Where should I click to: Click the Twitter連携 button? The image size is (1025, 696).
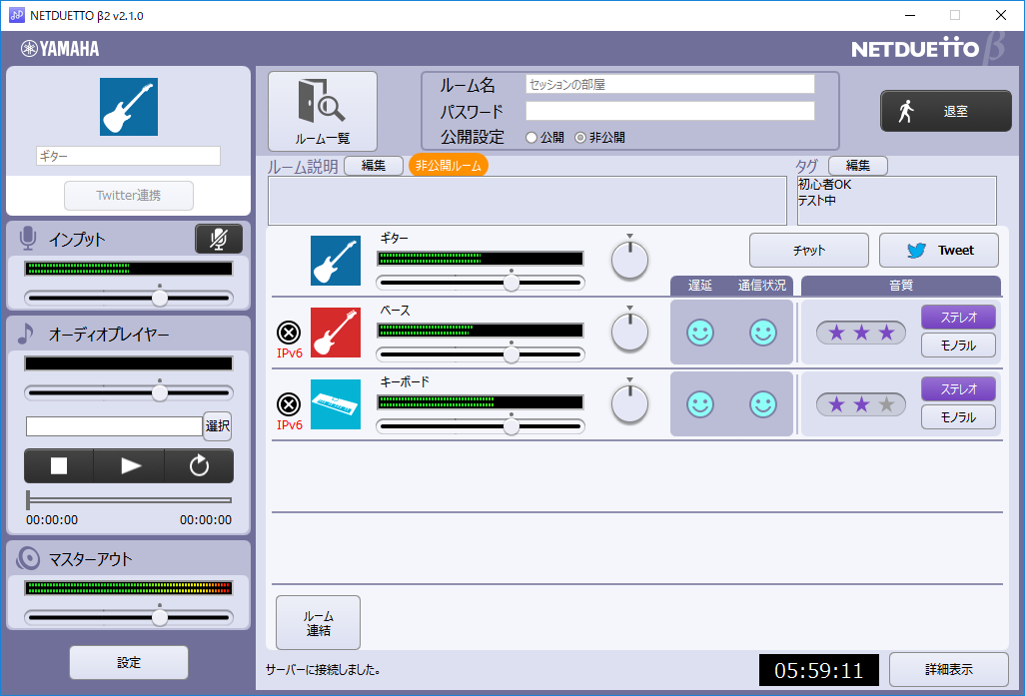129,196
